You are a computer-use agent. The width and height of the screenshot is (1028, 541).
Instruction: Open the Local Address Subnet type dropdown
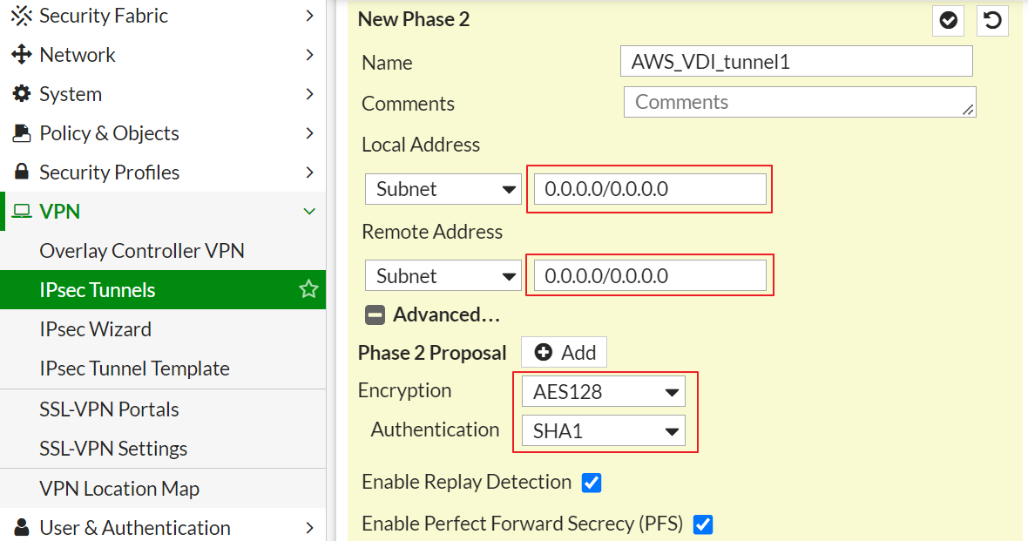pyautogui.click(x=443, y=190)
